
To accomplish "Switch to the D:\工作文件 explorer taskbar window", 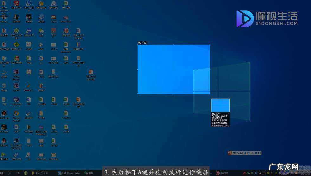I will point(40,173).
